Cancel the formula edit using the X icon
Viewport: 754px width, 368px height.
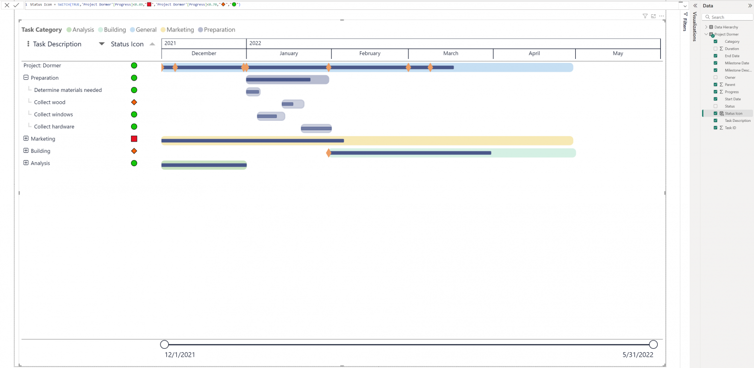(x=7, y=4)
